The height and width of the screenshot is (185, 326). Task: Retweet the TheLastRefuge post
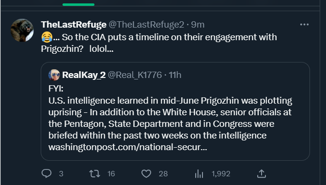pyautogui.click(x=94, y=173)
